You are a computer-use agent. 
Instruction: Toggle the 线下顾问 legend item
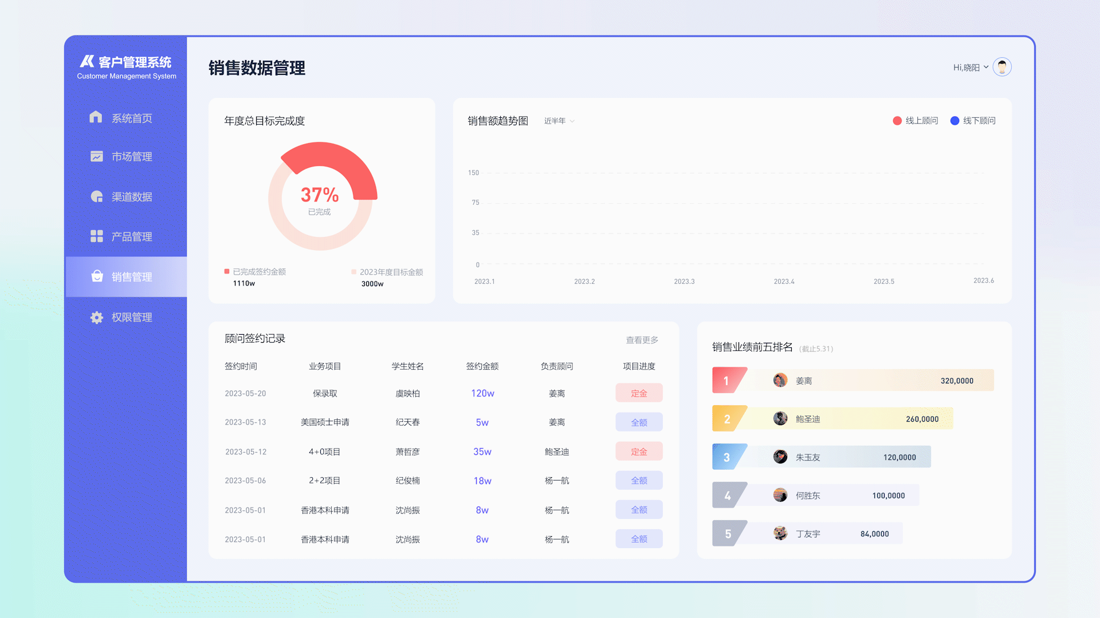point(972,121)
